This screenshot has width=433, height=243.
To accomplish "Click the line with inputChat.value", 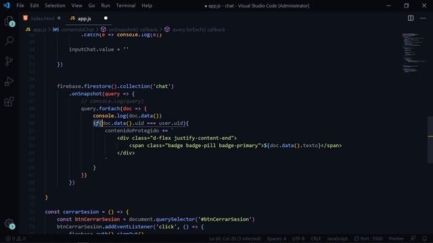I will [x=99, y=49].
